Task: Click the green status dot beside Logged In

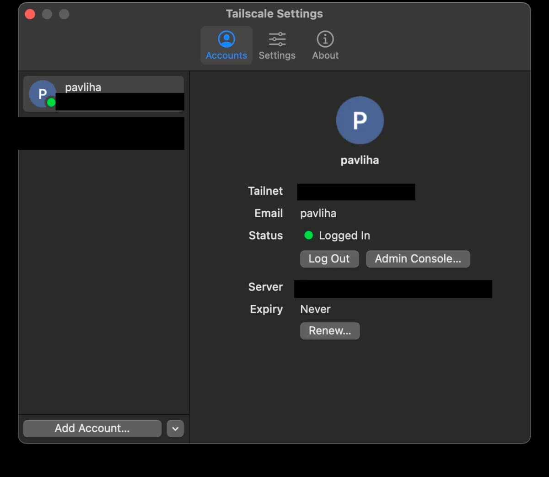Action: [309, 235]
